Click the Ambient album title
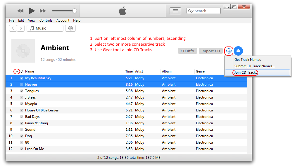Screen dimensions: 295x167 click(x=55, y=48)
